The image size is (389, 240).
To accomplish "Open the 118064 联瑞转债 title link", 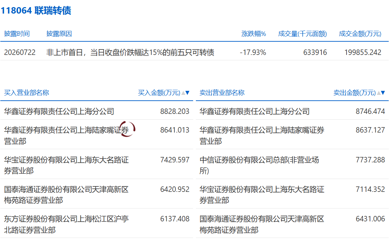I will pos(36,11).
